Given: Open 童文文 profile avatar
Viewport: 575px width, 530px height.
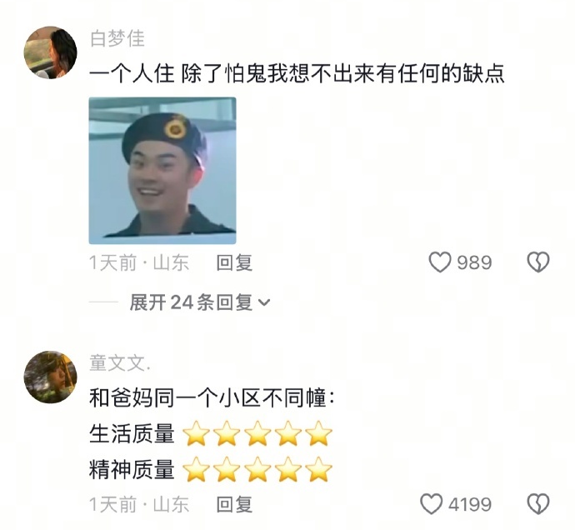Looking at the screenshot, I should [50, 377].
